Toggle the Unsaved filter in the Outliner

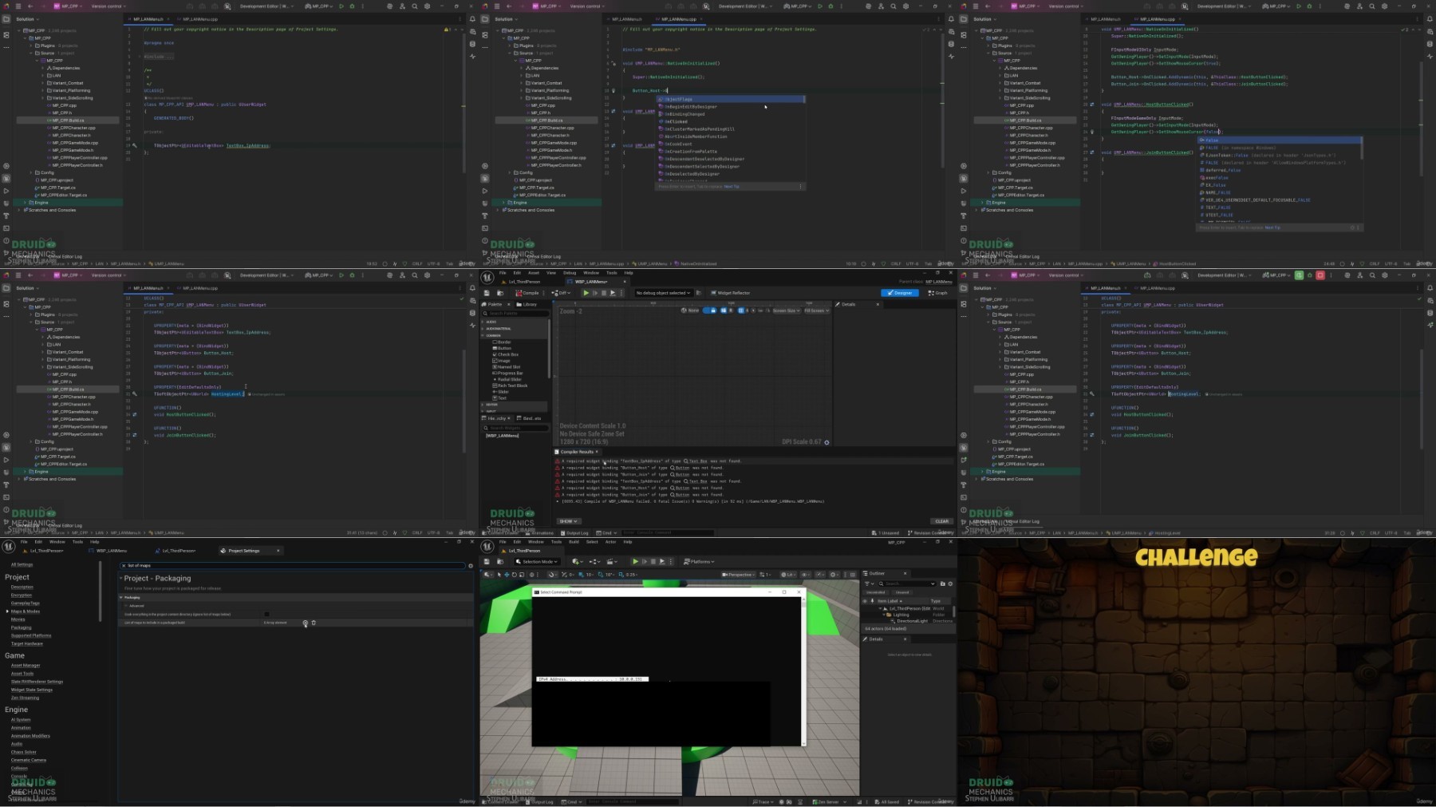(902, 592)
